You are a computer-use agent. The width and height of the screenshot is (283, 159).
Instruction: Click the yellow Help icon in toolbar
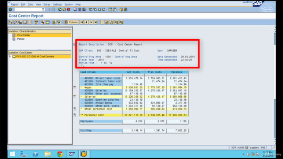pos(121,9)
